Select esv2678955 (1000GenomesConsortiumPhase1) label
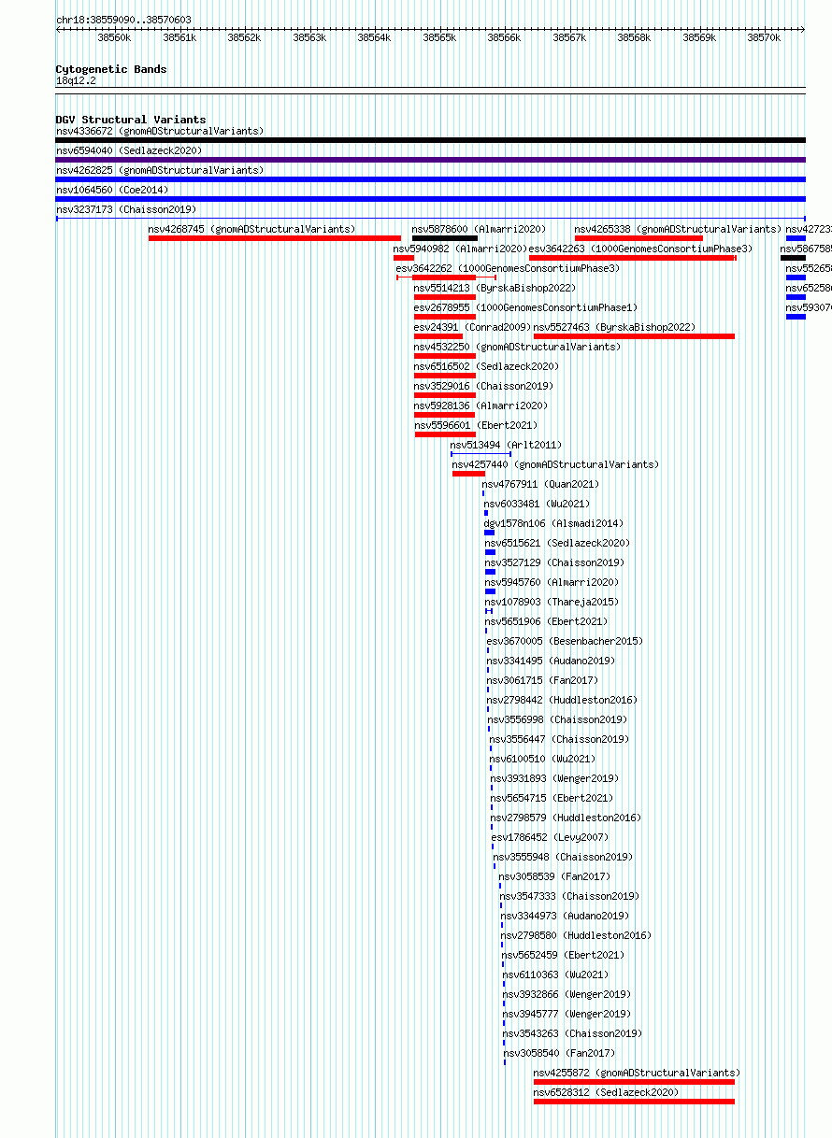Viewport: 832px width, 1138px height. (x=526, y=307)
